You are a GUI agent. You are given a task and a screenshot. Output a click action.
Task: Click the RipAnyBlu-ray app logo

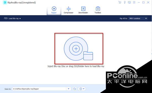5,3
